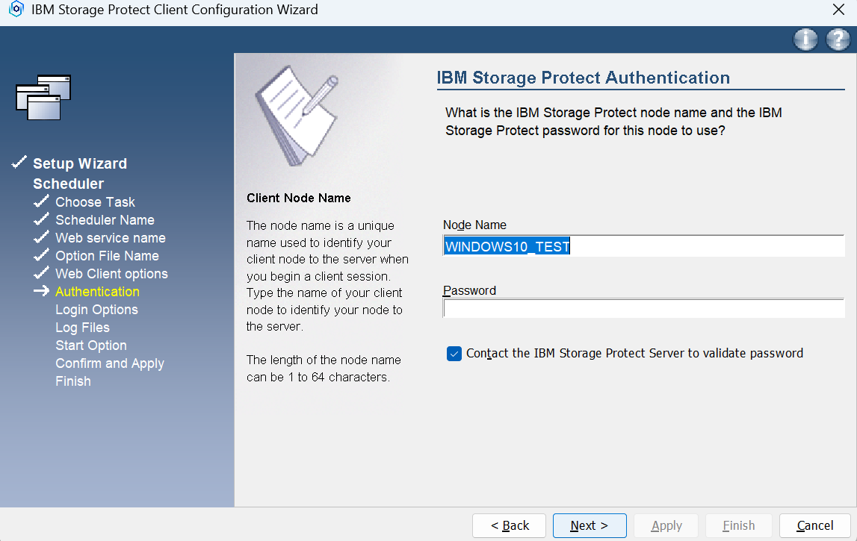Click into the Node Name field
The image size is (857, 541).
point(643,246)
